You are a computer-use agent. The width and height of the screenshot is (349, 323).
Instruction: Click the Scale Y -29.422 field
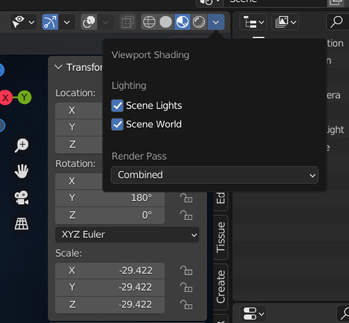[x=110, y=287]
